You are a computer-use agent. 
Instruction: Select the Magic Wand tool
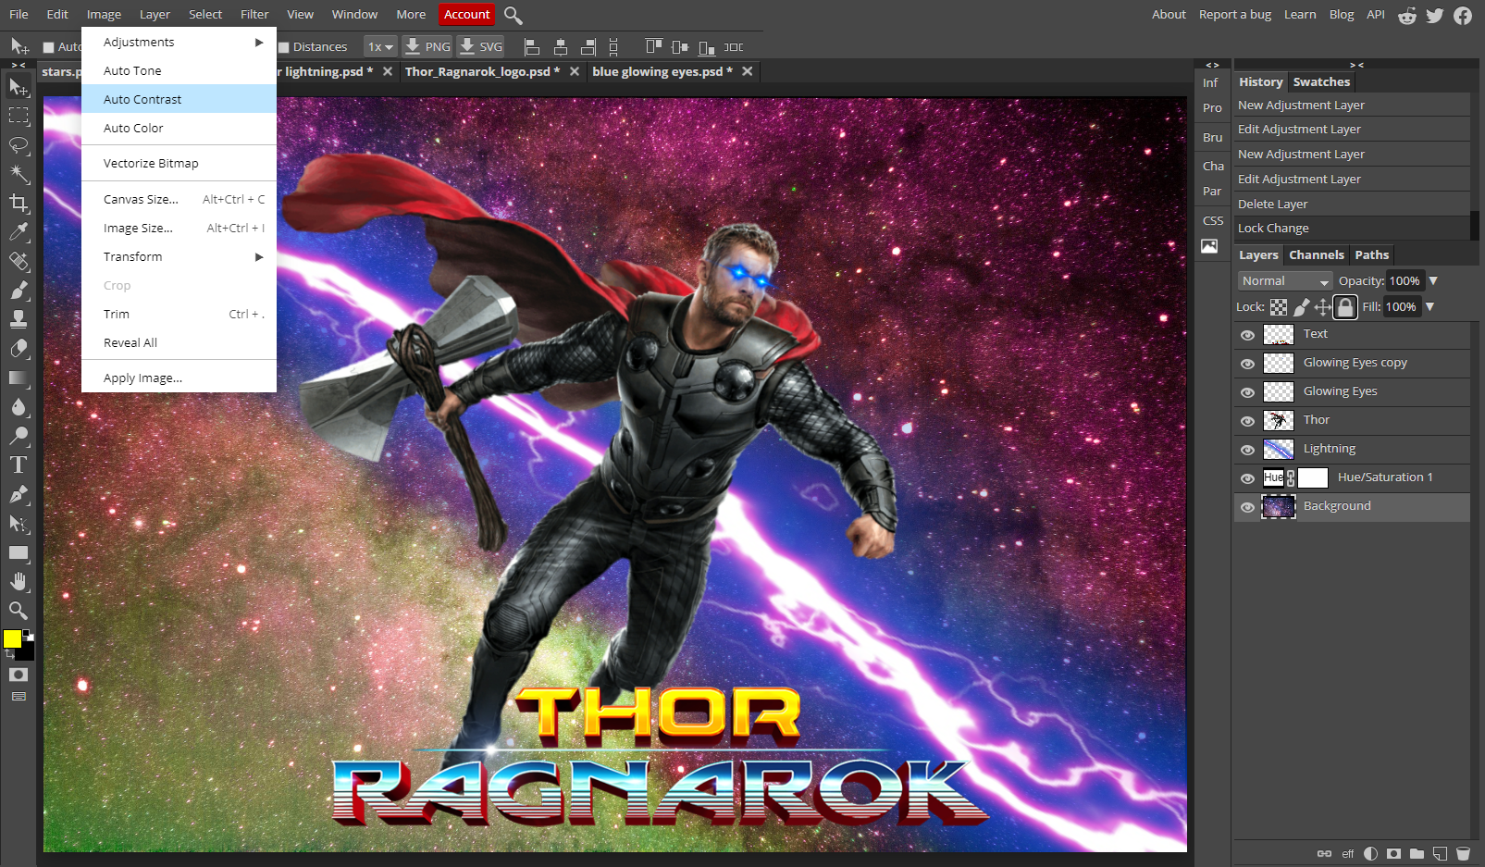pyautogui.click(x=19, y=174)
